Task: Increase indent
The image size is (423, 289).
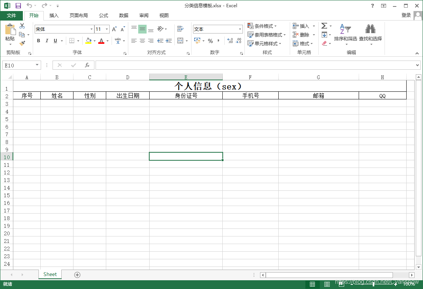Action: point(169,41)
